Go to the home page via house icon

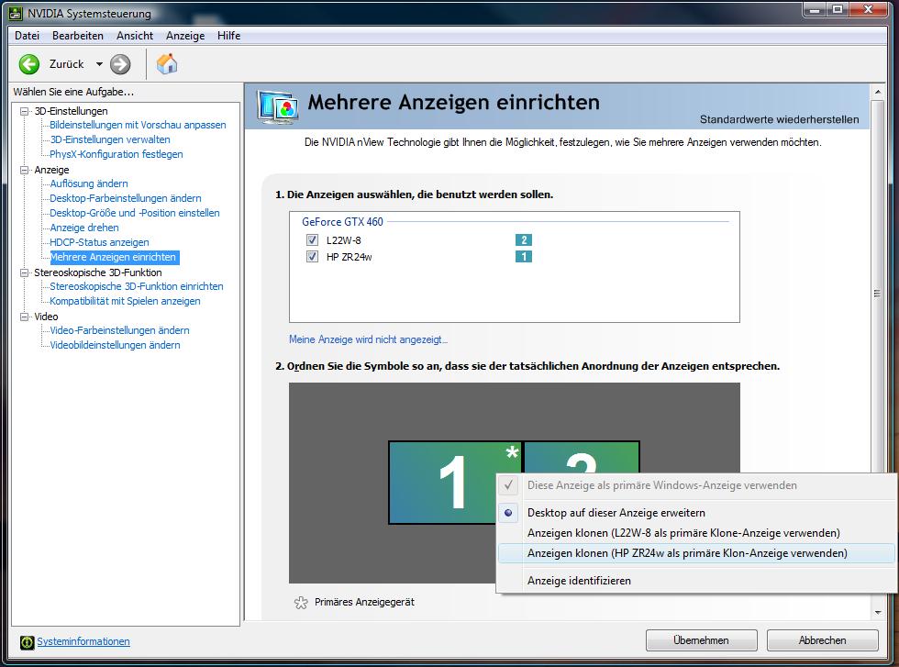167,63
